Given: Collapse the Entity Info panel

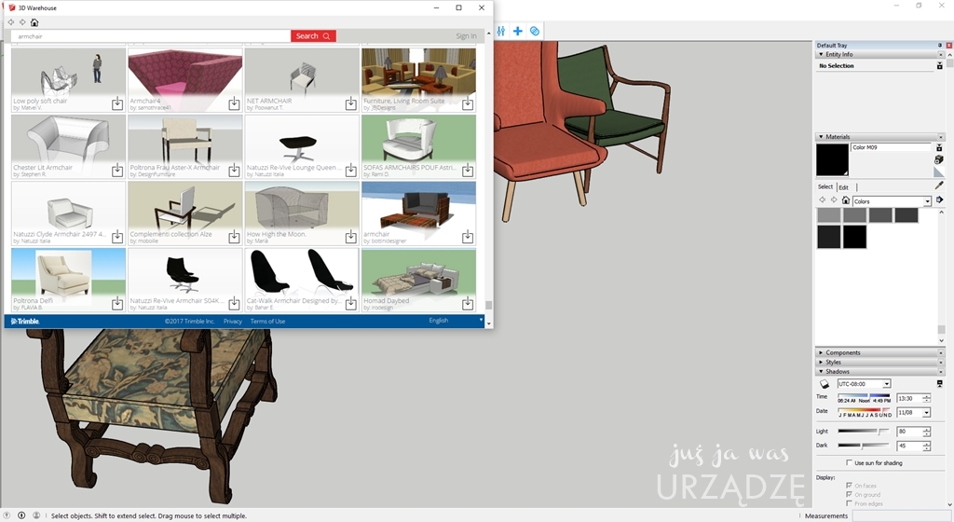Looking at the screenshot, I should 821,54.
